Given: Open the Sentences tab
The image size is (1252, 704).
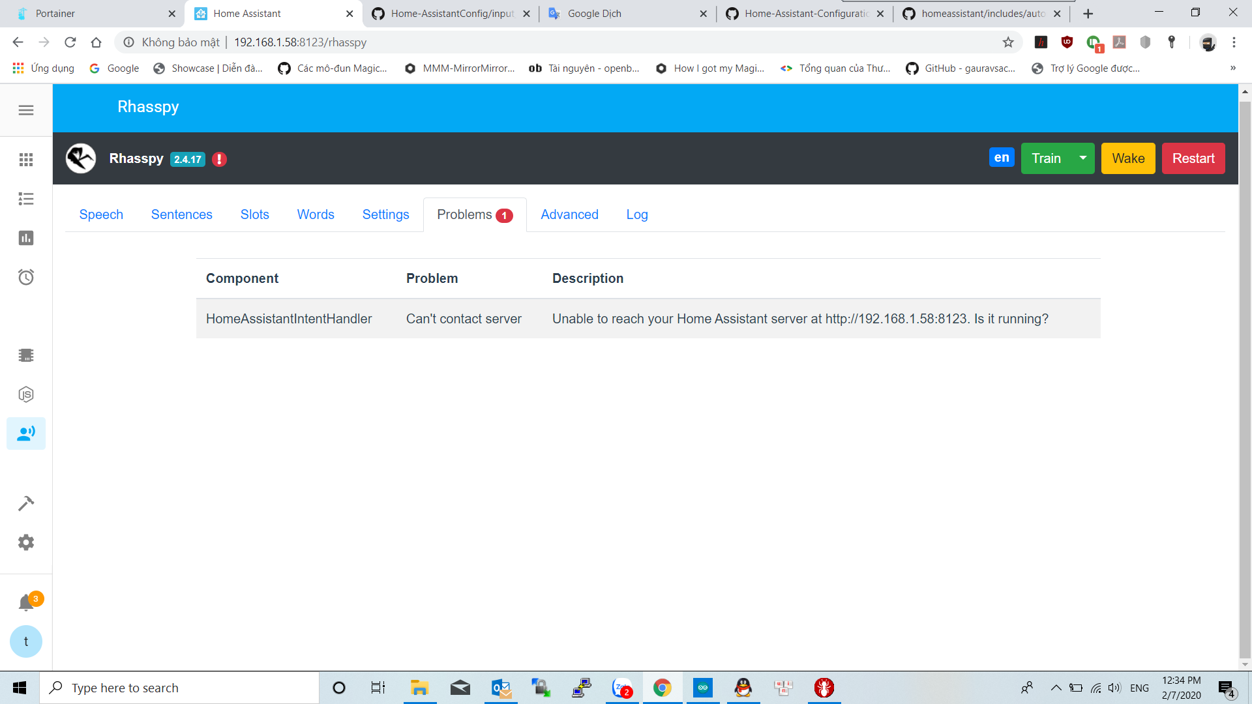Looking at the screenshot, I should (x=181, y=214).
